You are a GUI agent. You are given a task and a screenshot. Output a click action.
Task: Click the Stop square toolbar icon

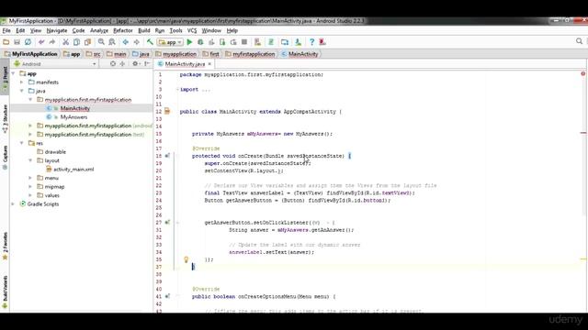tap(244, 42)
